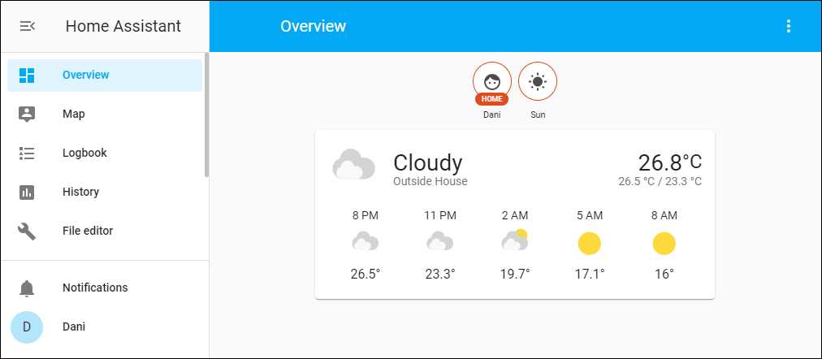Open the Map menu item

point(105,115)
